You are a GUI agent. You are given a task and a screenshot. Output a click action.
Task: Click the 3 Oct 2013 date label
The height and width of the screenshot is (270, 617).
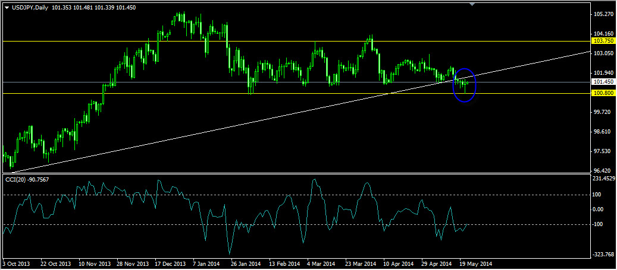tap(15, 263)
